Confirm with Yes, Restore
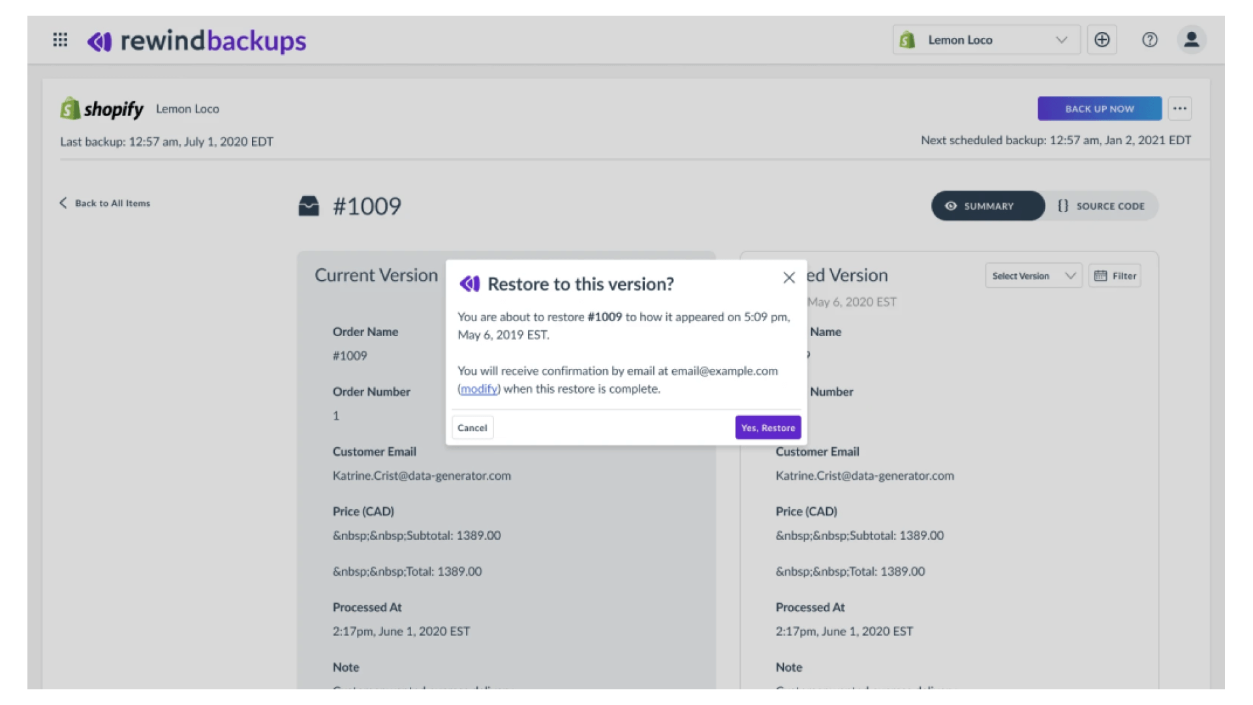Image resolution: width=1253 pixels, height=705 pixels. pyautogui.click(x=768, y=428)
